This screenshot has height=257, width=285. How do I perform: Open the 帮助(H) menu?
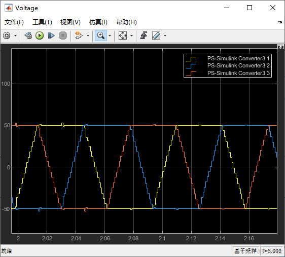(x=126, y=22)
